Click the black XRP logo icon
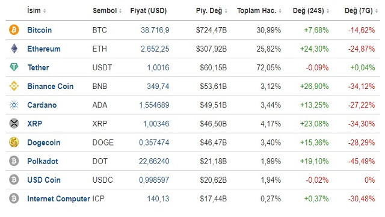The height and width of the screenshot is (217, 385). click(x=14, y=123)
